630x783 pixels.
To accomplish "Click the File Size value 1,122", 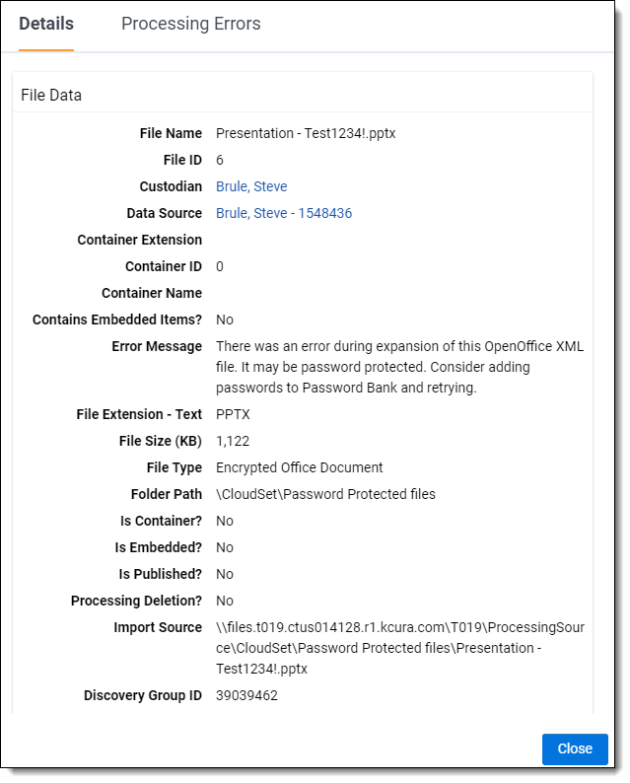I will tap(233, 441).
